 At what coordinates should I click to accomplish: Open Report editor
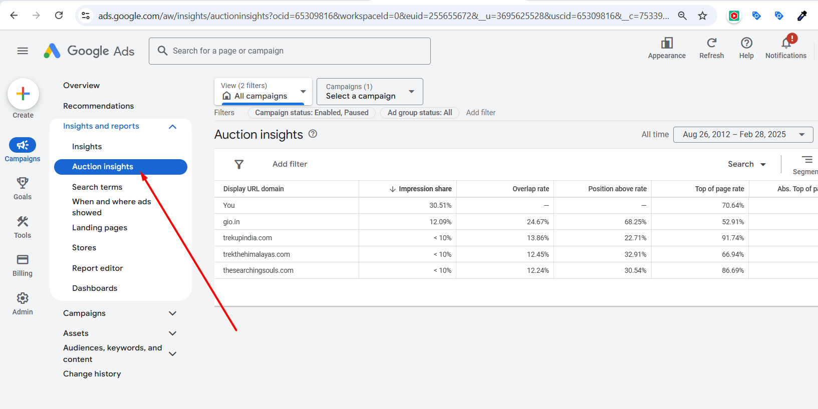point(97,268)
